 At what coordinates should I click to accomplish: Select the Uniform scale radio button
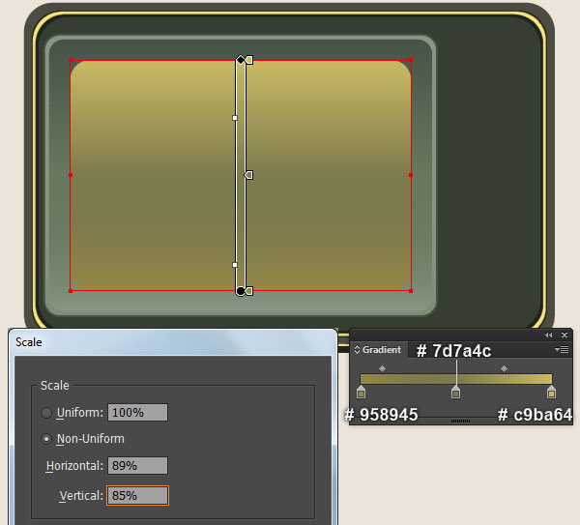[x=46, y=413]
